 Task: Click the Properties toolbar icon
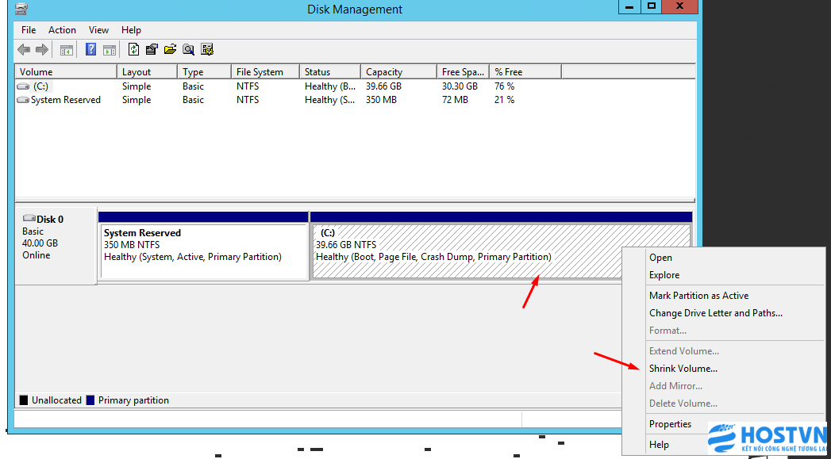[152, 50]
